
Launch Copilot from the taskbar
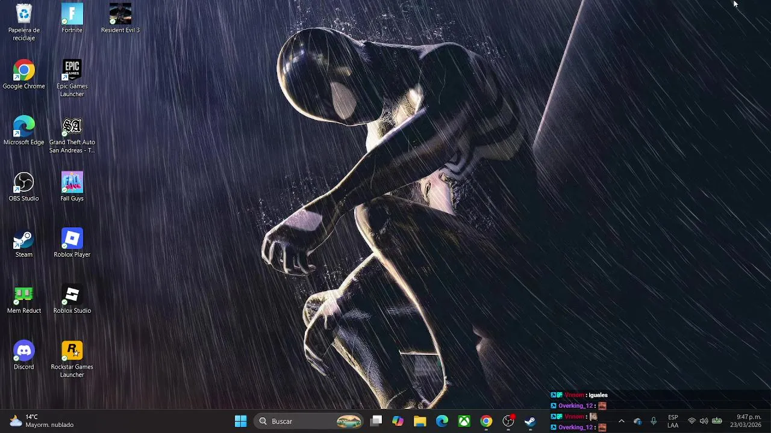[x=398, y=421]
